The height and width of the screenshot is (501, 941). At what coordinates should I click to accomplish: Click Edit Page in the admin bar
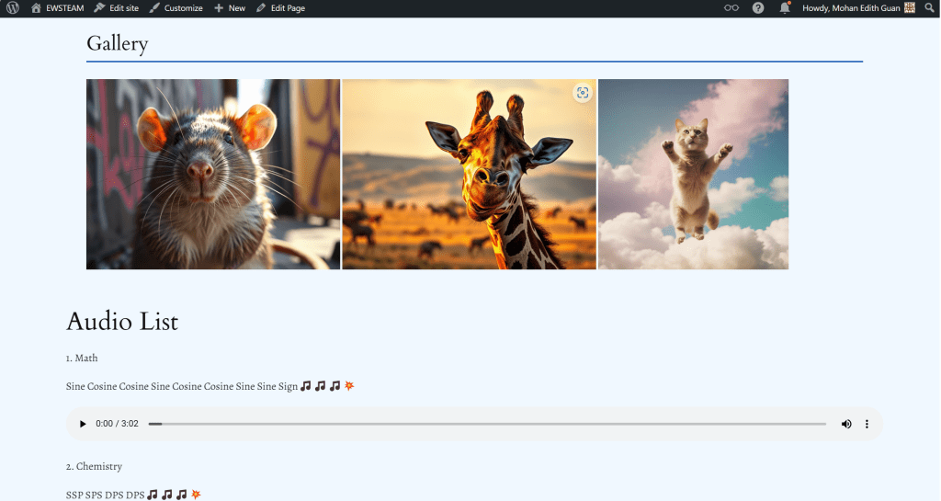pos(281,8)
